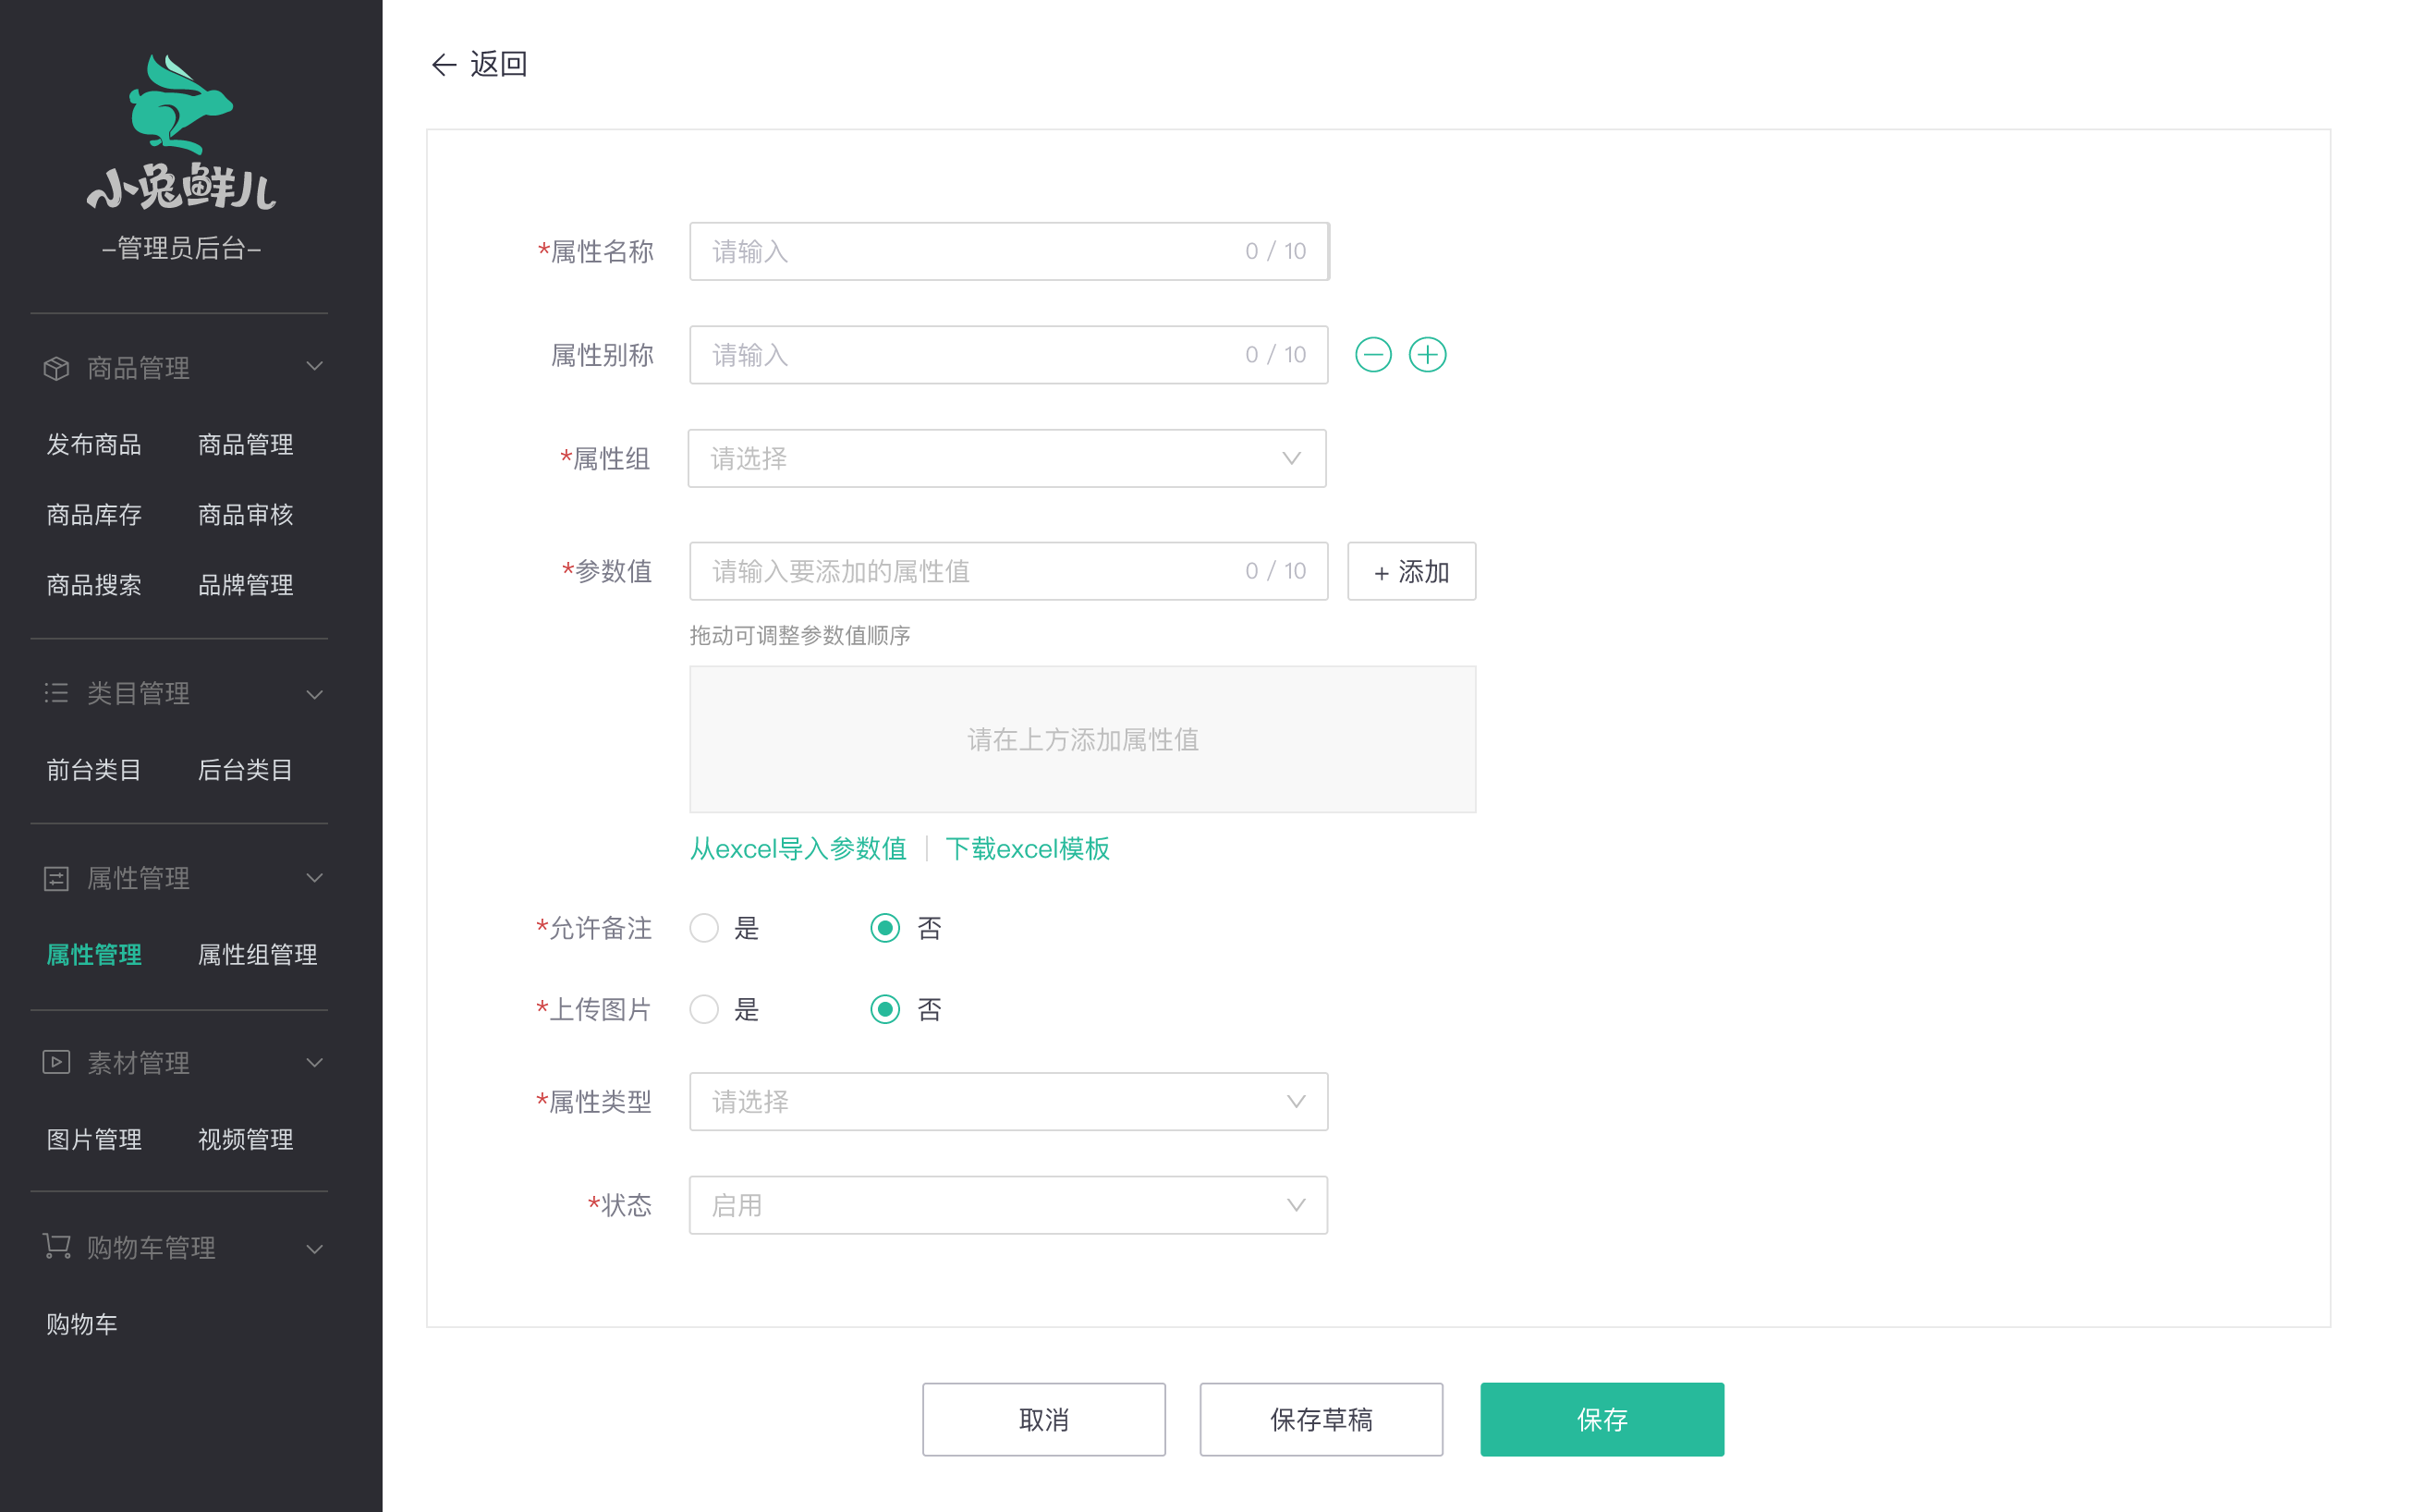Click the 购物车管理 cart icon
The height and width of the screenshot is (1512, 2412).
(56, 1247)
